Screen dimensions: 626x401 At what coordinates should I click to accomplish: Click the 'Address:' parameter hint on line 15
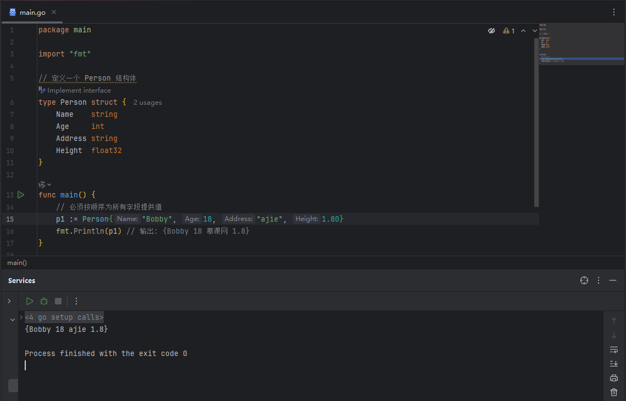(238, 219)
